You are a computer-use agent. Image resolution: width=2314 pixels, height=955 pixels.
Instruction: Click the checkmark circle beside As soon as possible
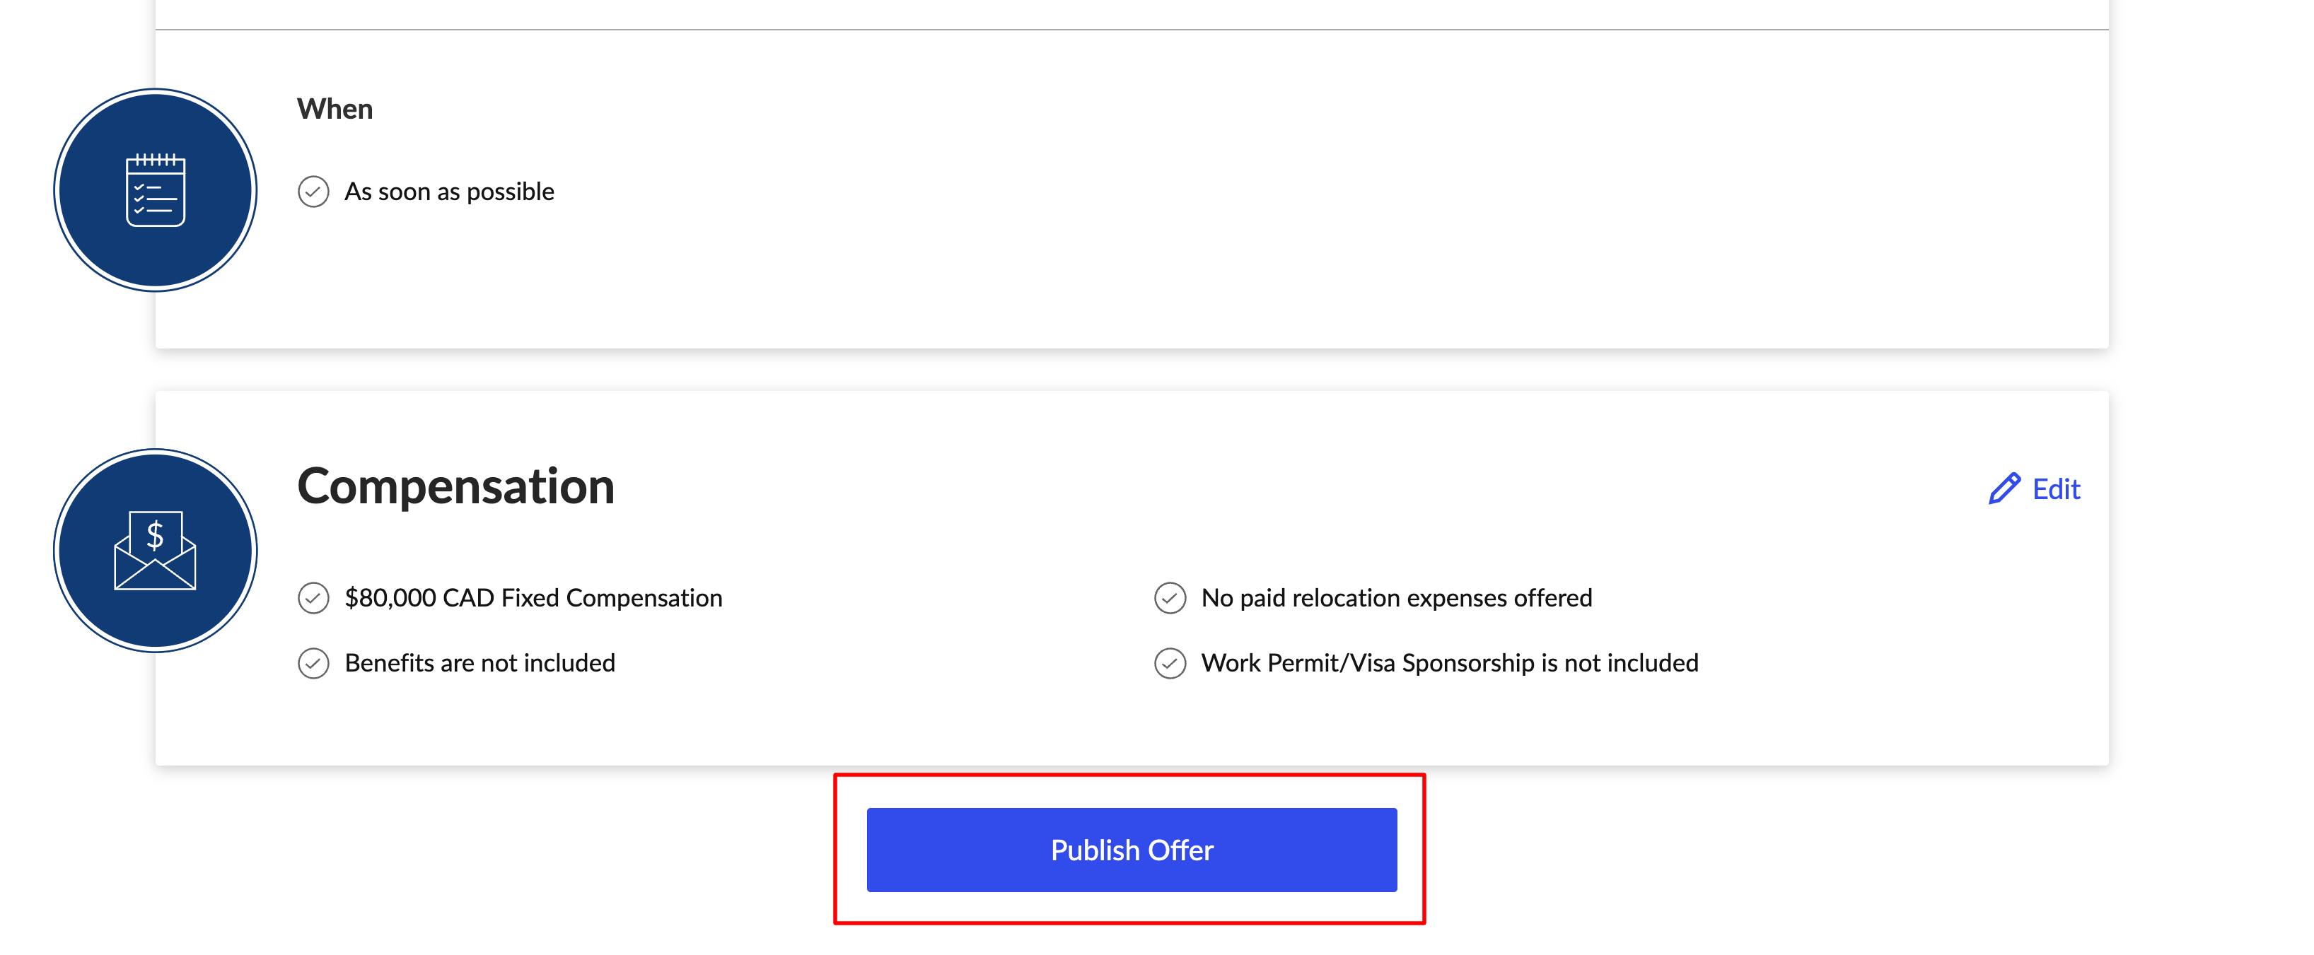coord(313,192)
